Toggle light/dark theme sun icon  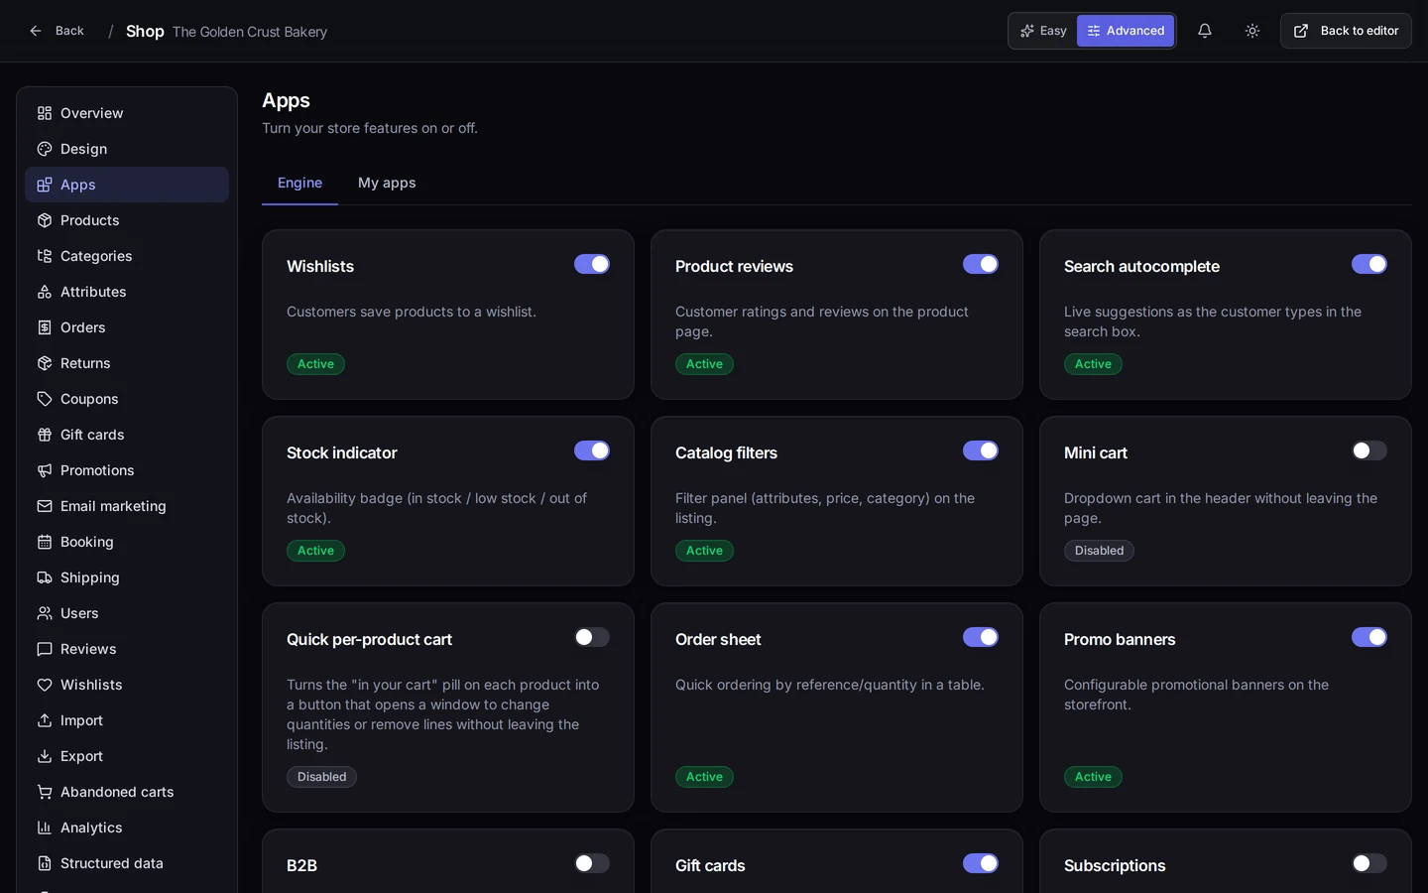[1252, 31]
